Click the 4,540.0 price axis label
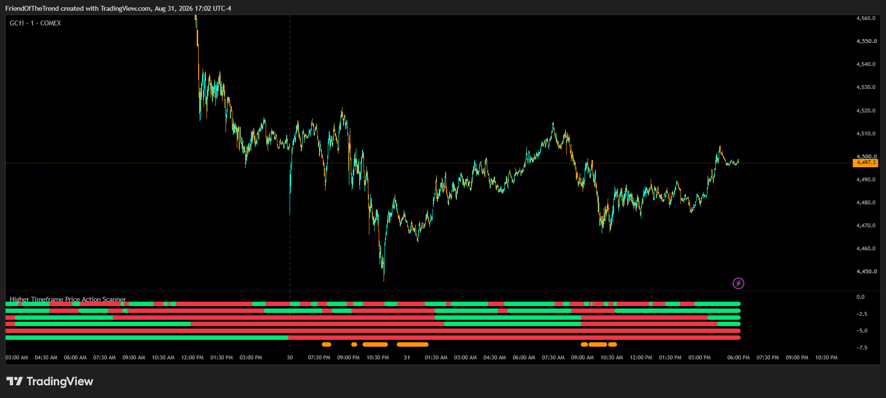Image resolution: width=886 pixels, height=398 pixels. [x=866, y=64]
